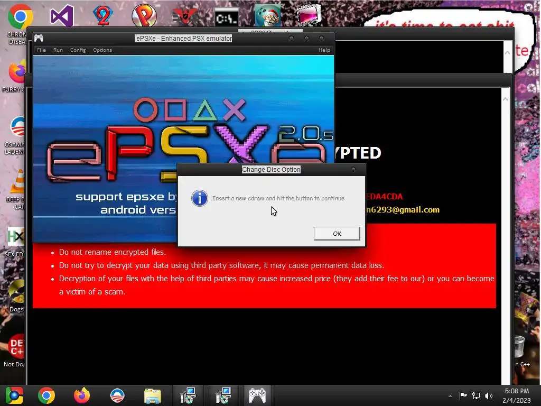This screenshot has height=406, width=541.
Task: Open the blue gem number 2 desktop icon
Action: point(103,16)
